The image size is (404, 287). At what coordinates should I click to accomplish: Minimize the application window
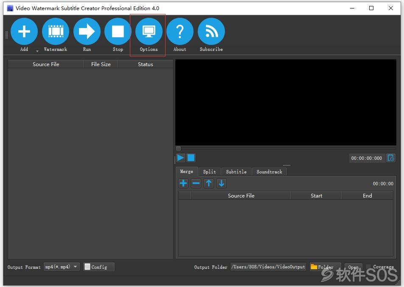click(x=352, y=8)
